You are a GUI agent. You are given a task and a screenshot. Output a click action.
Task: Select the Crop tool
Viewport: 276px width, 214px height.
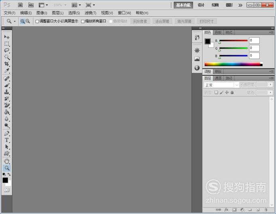7,64
